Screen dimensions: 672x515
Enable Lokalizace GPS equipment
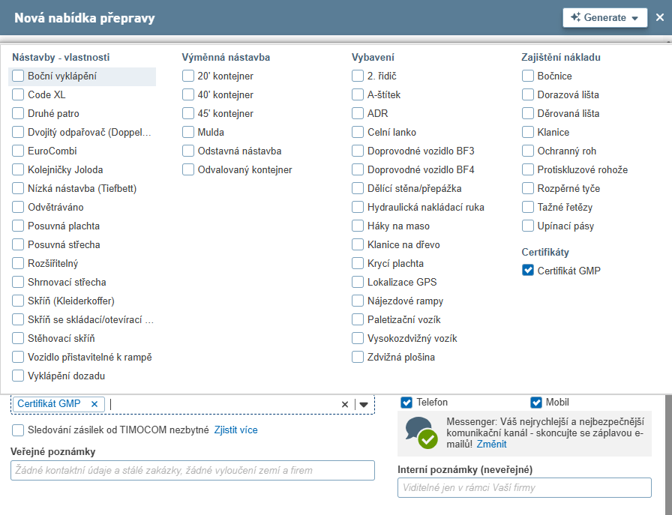(x=358, y=282)
